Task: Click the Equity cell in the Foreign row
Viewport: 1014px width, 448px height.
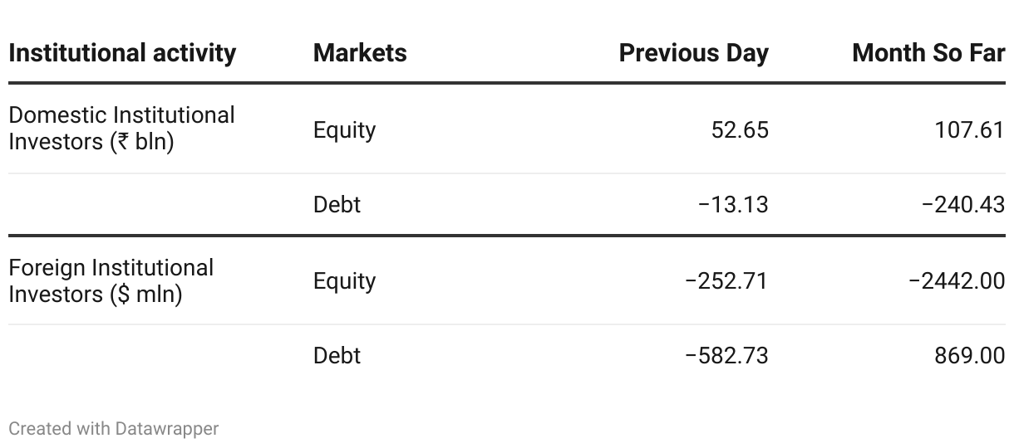Action: click(x=344, y=281)
